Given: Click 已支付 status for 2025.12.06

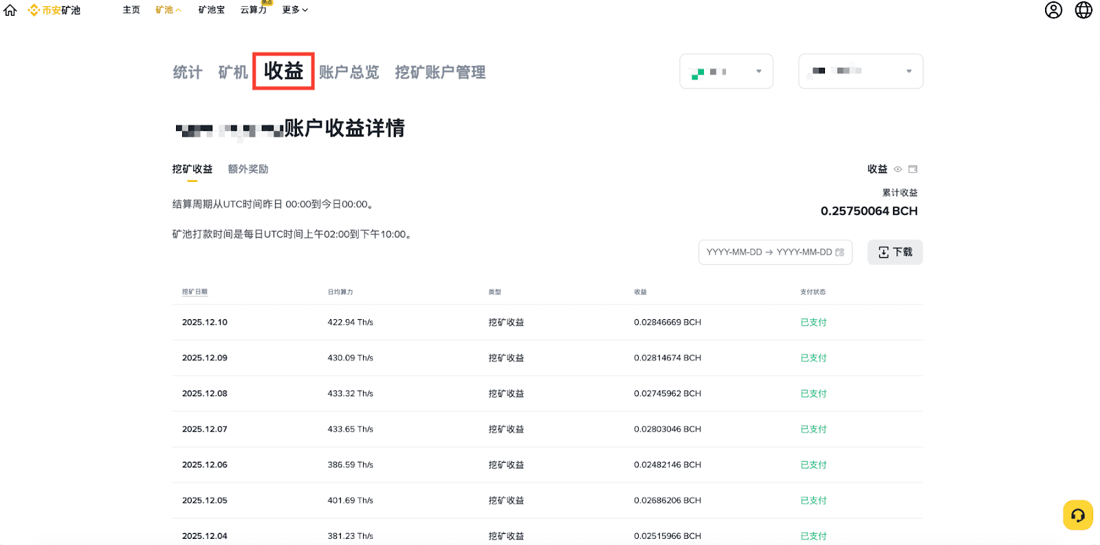Looking at the screenshot, I should (813, 465).
